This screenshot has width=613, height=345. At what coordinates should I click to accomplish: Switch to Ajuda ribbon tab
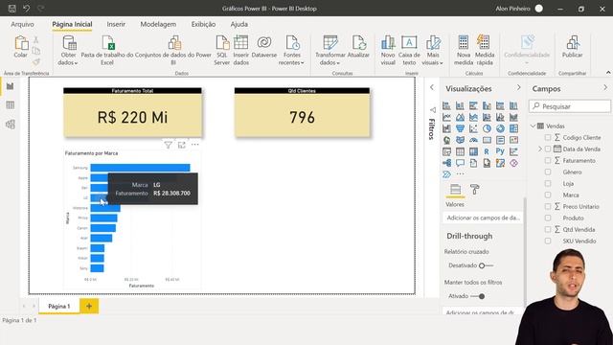[238, 24]
